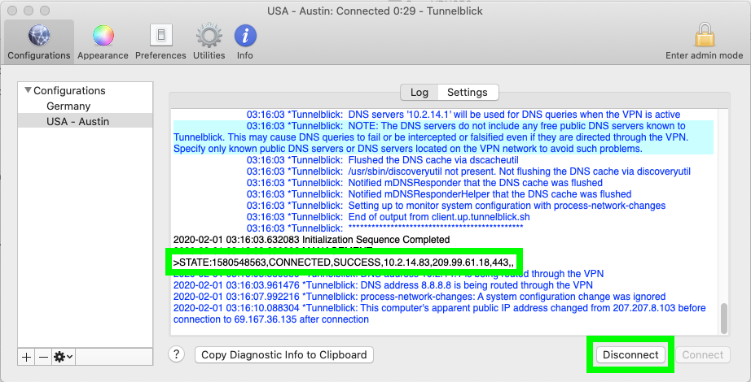Add a configuration with the plus button
The height and width of the screenshot is (382, 751).
26,357
